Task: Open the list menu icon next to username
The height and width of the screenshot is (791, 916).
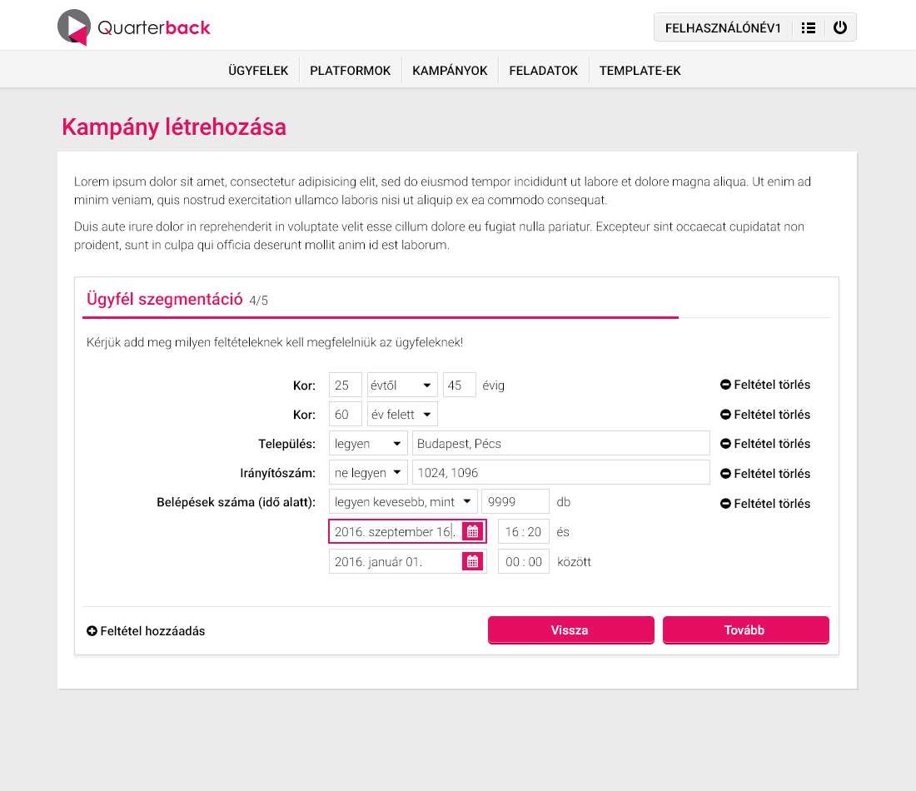Action: [809, 28]
